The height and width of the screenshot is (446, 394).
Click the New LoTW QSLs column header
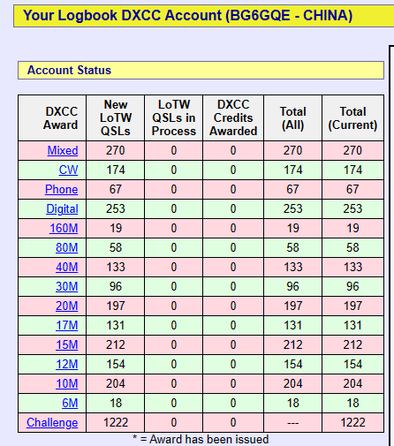tap(116, 118)
